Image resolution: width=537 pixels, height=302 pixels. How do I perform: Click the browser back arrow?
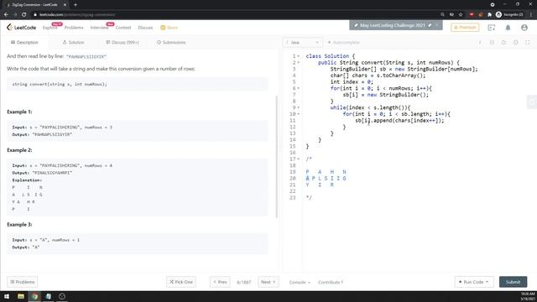tap(6, 15)
